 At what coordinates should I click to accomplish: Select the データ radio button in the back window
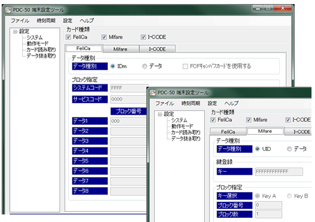pyautogui.click(x=145, y=66)
